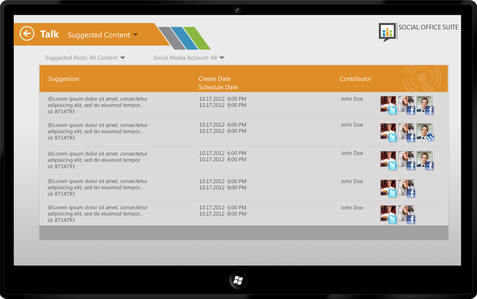Click the Suggestion column header
This screenshot has height=299, width=477.
pyautogui.click(x=63, y=78)
